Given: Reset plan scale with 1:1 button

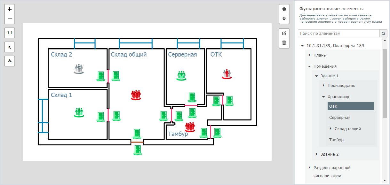Looking at the screenshot, I should click(10, 33).
